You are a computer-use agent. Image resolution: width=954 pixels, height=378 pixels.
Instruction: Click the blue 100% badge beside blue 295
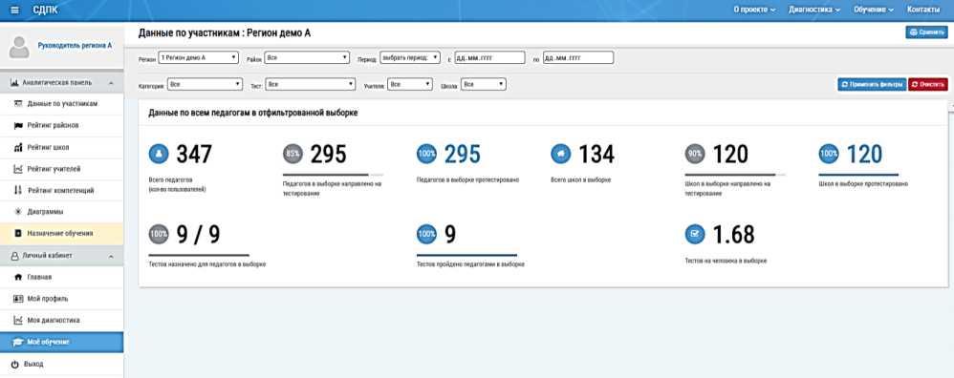[426, 155]
